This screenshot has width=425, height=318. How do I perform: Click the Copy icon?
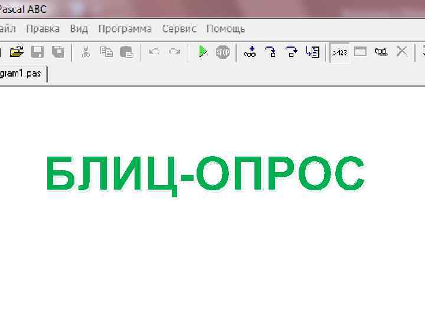pyautogui.click(x=106, y=52)
